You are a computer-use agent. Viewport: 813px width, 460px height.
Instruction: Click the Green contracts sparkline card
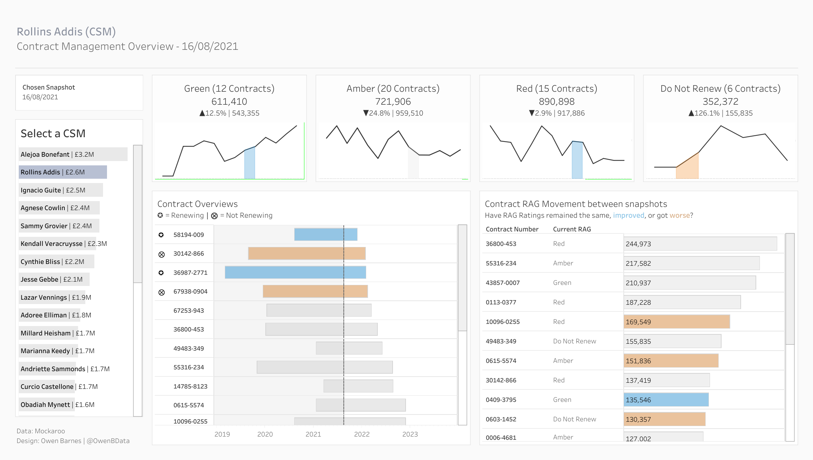click(230, 128)
